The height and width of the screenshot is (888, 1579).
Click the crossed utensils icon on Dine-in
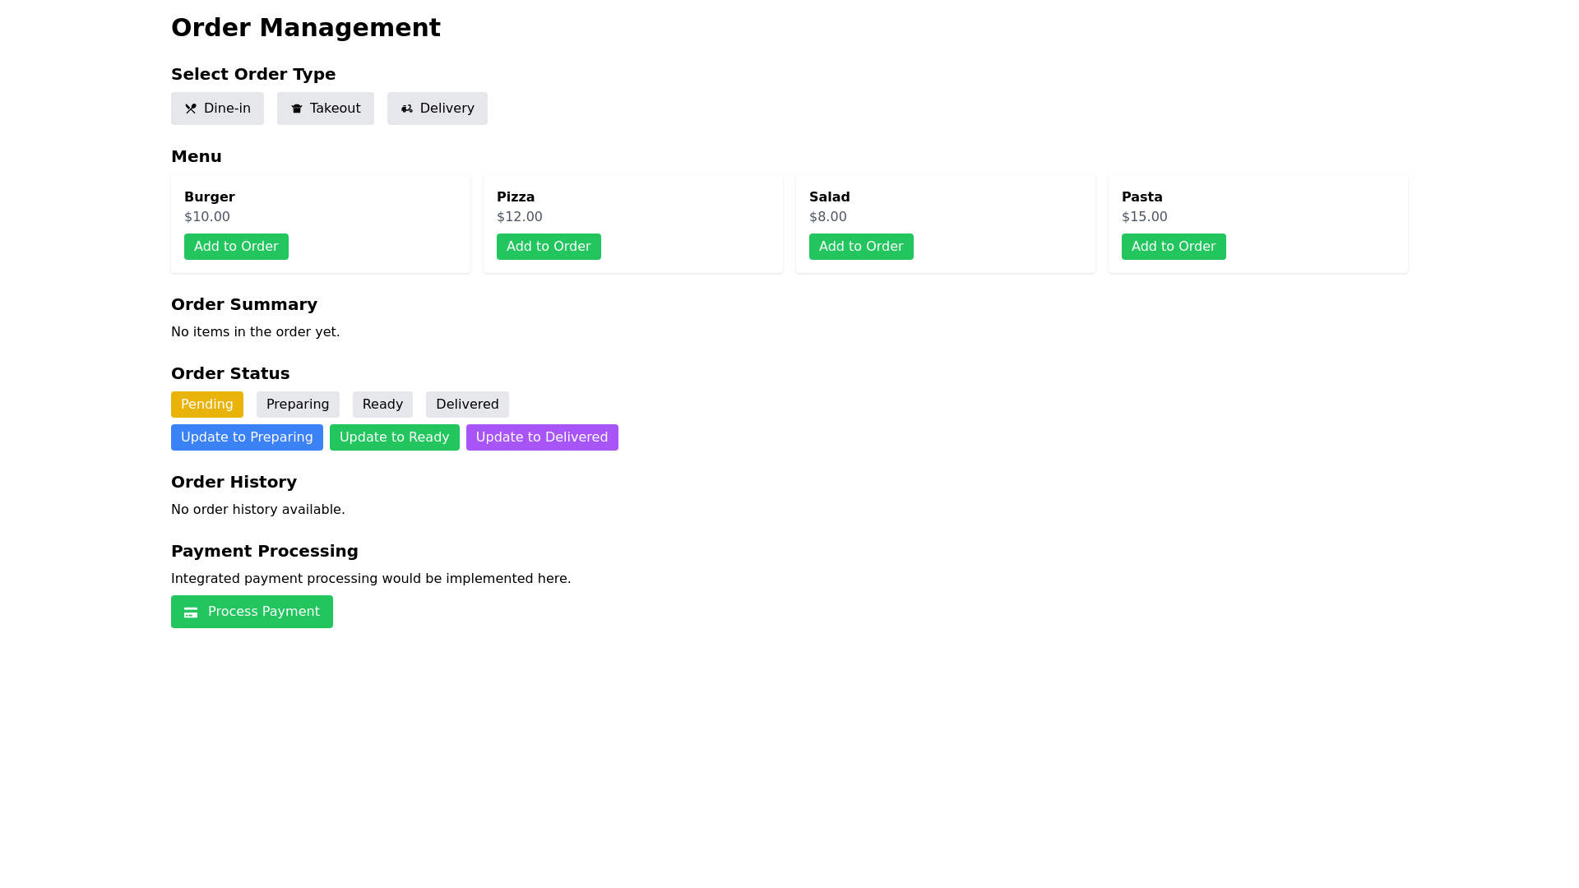[192, 108]
